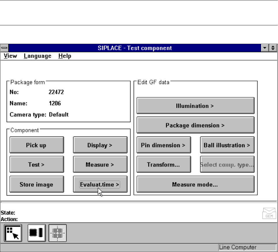Click the chip component icon in bottom toolbar
The height and width of the screenshot is (252, 278).
coord(36,233)
